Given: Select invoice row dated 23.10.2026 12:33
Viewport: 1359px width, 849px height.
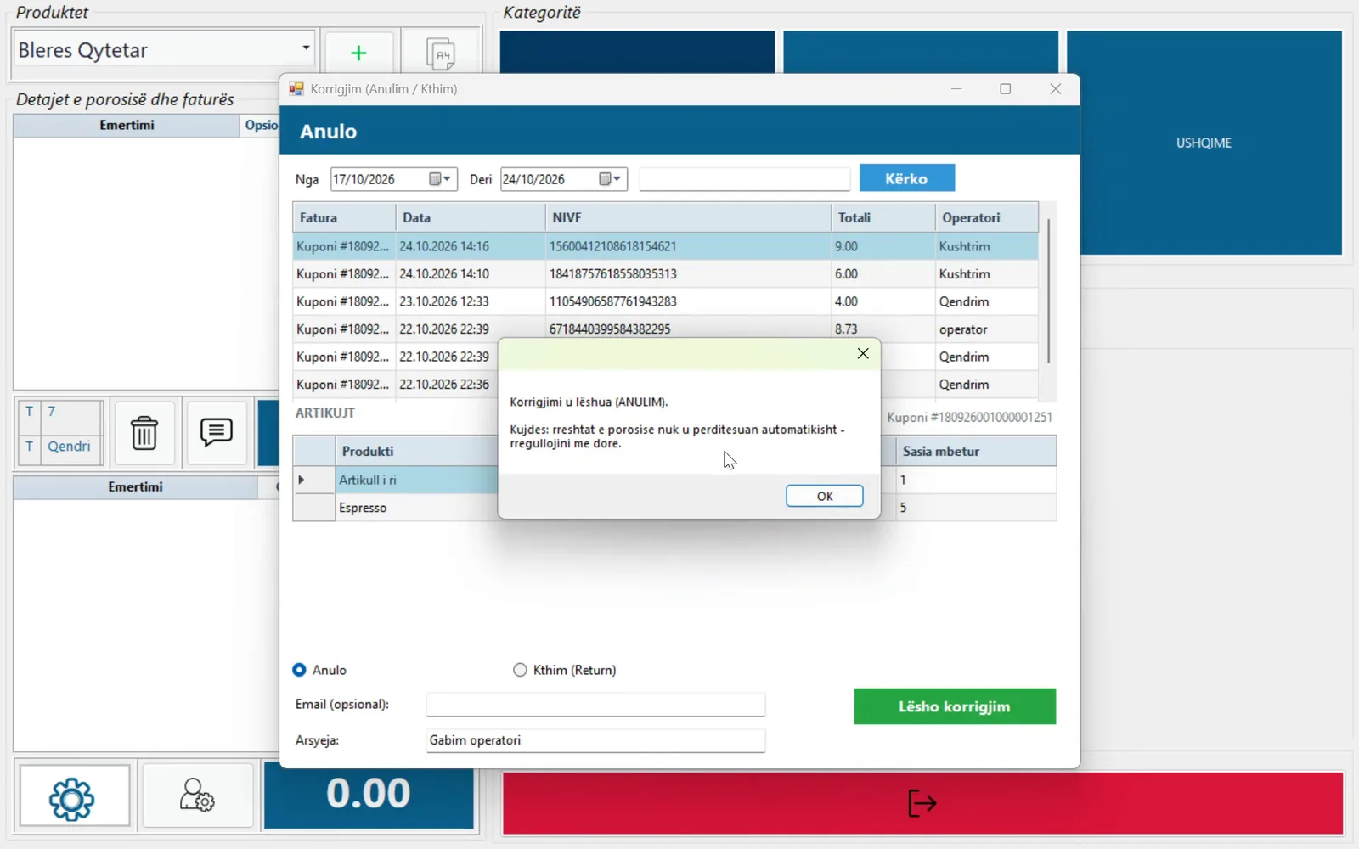Looking at the screenshot, I should tap(665, 301).
